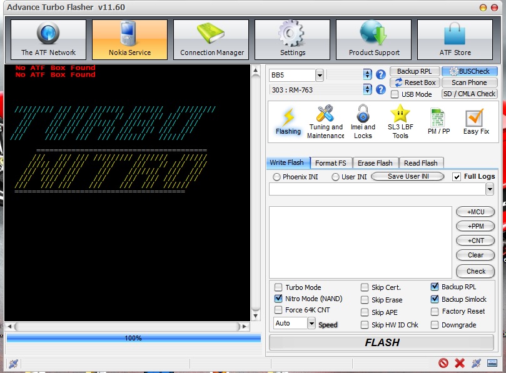Uncheck the Backup Simlock option
The image size is (506, 373).
(435, 299)
